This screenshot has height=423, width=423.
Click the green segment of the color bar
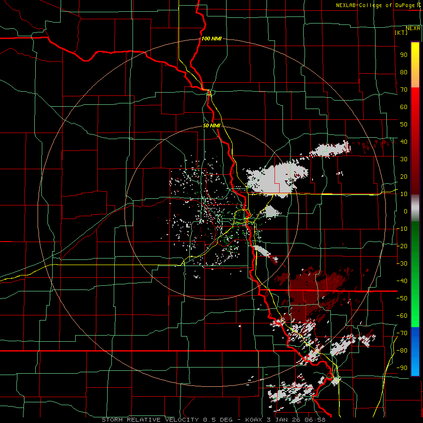pyautogui.click(x=415, y=274)
